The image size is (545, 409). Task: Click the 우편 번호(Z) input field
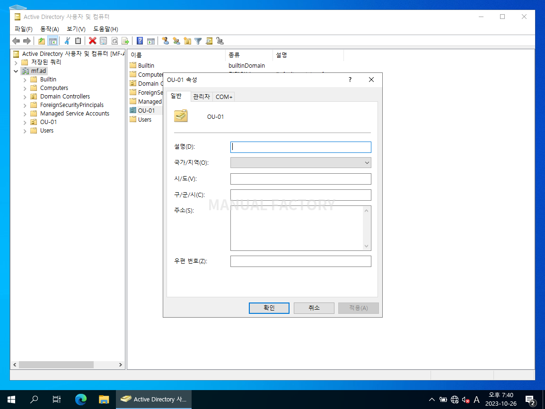click(301, 261)
